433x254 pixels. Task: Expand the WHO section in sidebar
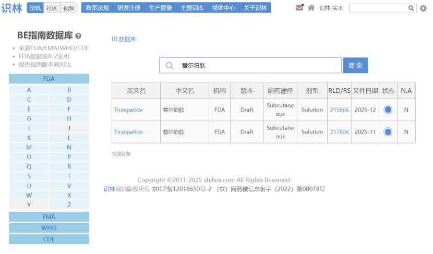[49, 228]
